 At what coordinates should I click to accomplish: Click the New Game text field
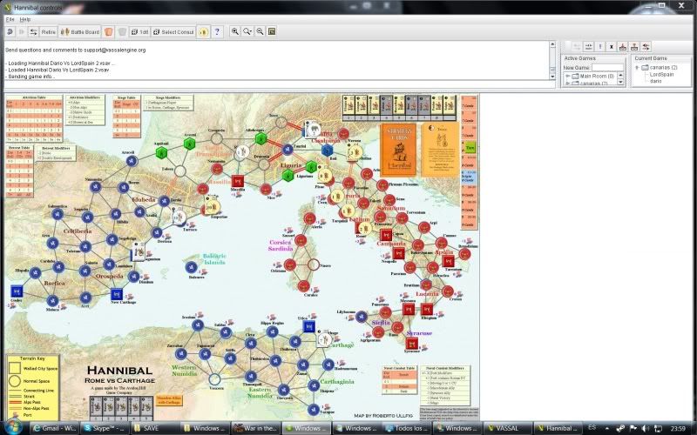click(x=607, y=68)
